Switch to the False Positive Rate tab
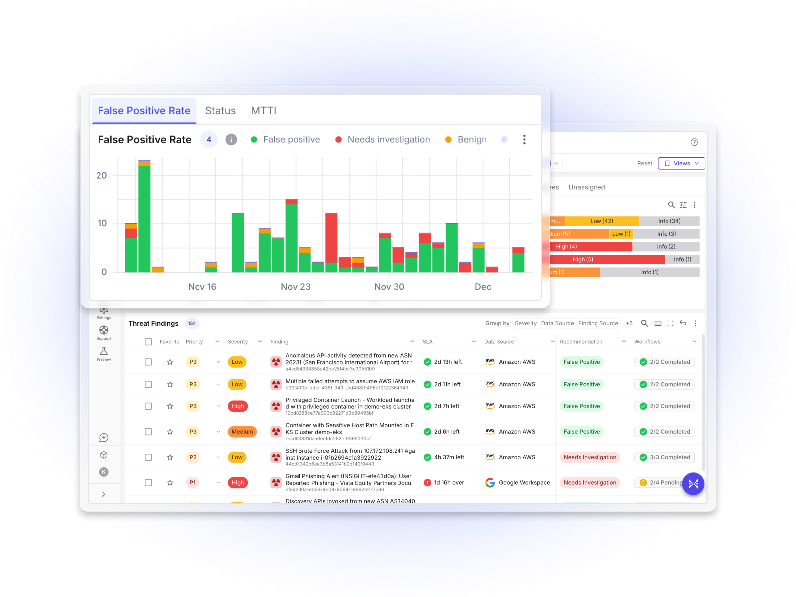The width and height of the screenshot is (796, 597). [144, 111]
